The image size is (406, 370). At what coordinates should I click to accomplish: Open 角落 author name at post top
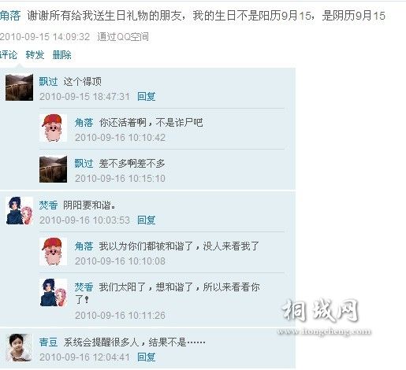(x=10, y=16)
